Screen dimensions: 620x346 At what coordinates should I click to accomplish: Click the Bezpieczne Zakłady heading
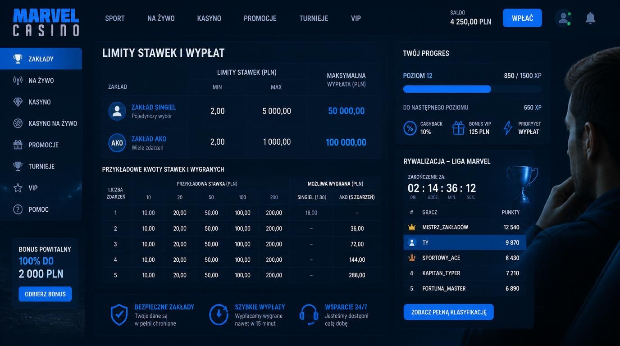click(x=164, y=307)
